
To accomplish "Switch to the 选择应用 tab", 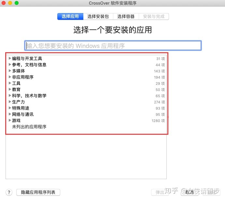I will point(70,16).
